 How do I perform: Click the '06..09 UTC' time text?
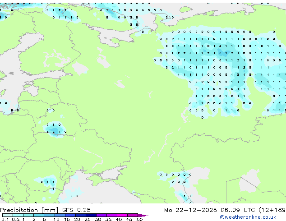(237, 210)
